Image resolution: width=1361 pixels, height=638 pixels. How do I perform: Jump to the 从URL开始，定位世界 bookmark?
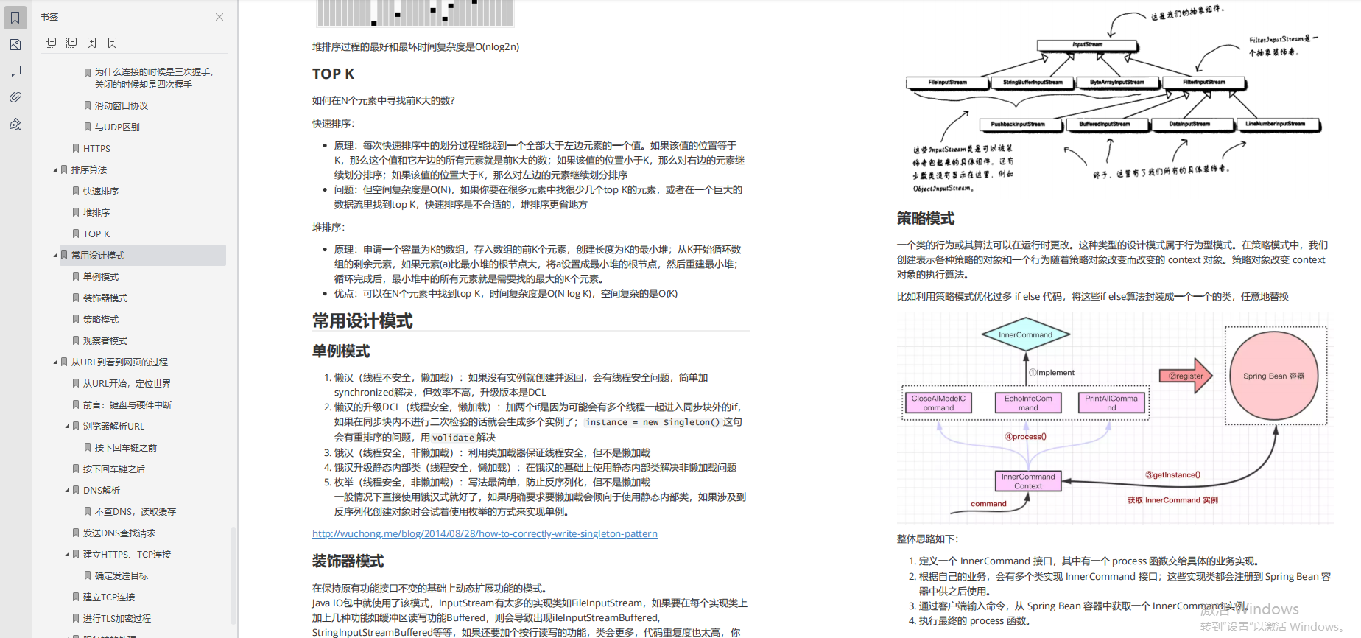click(x=127, y=383)
